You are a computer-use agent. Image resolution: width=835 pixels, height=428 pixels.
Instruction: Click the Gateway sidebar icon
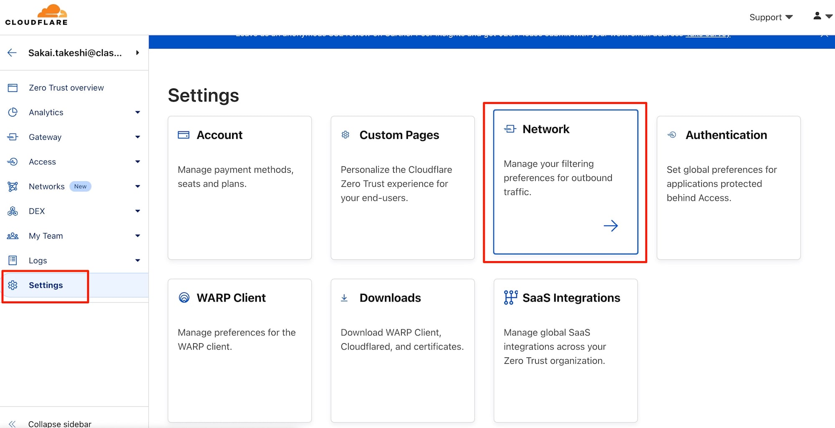(x=13, y=137)
